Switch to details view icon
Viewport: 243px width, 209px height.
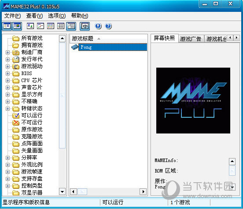pyautogui.click(x=61, y=26)
